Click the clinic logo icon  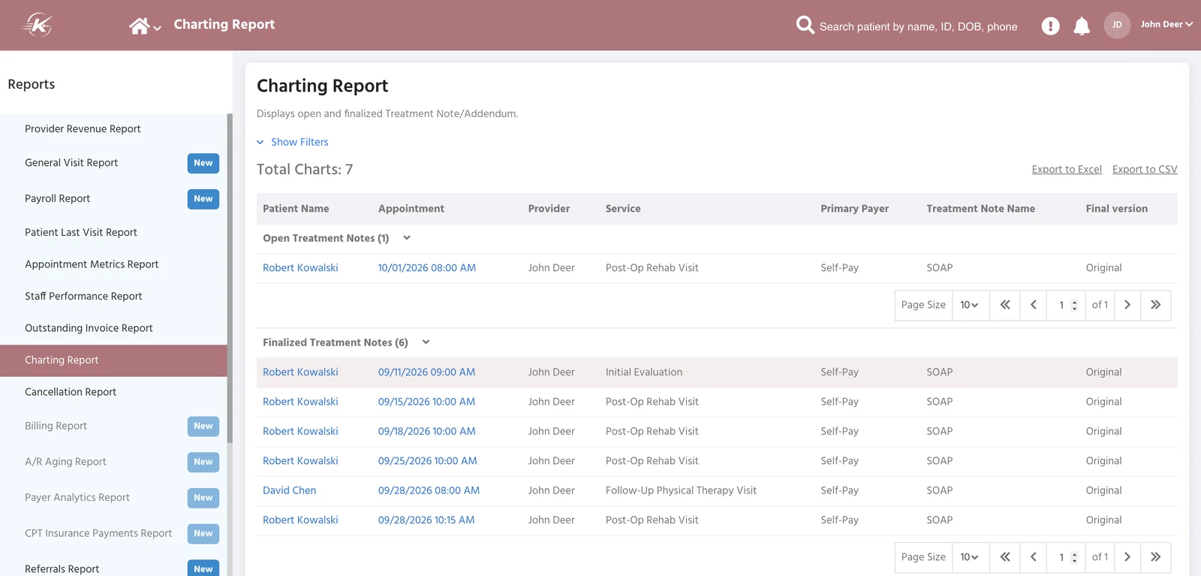[38, 26]
